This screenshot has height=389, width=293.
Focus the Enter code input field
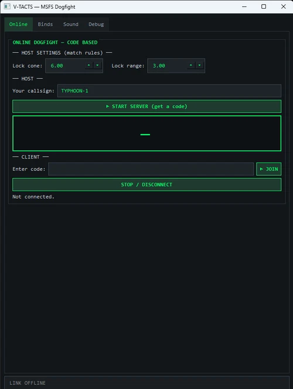(x=151, y=169)
